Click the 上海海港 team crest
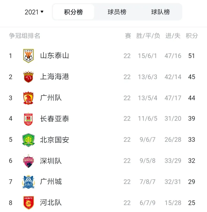Screen dimensions: 207x212 [x=28, y=77]
